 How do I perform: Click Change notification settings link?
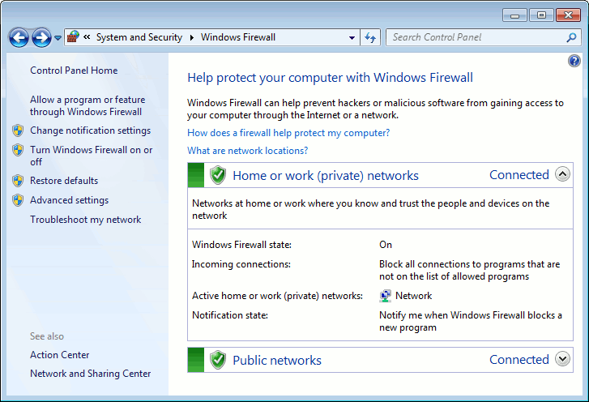tap(90, 130)
